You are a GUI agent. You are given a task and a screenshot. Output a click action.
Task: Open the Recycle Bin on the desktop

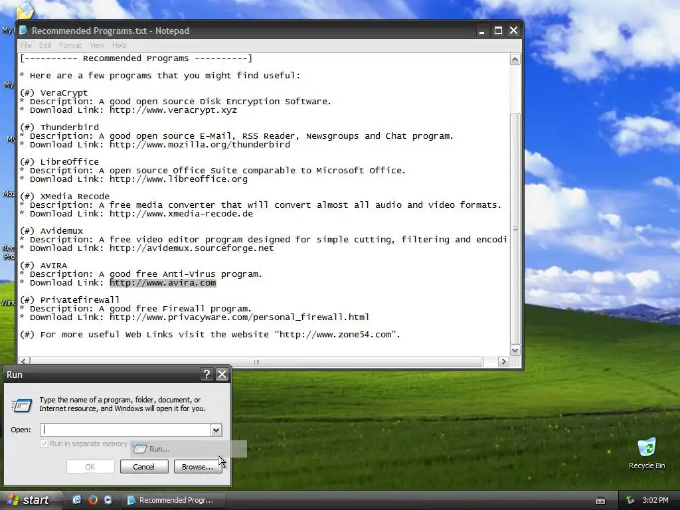click(x=647, y=454)
